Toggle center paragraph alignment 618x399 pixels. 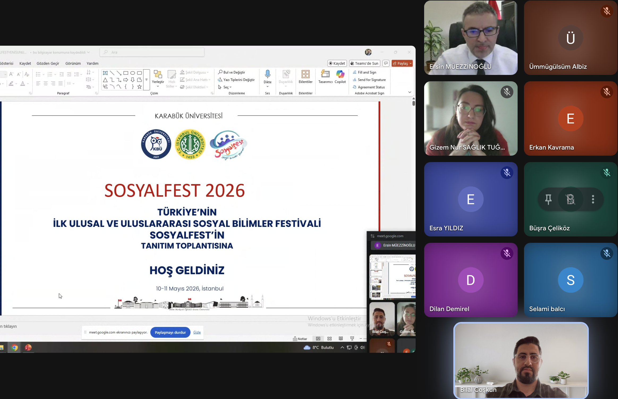coord(46,83)
